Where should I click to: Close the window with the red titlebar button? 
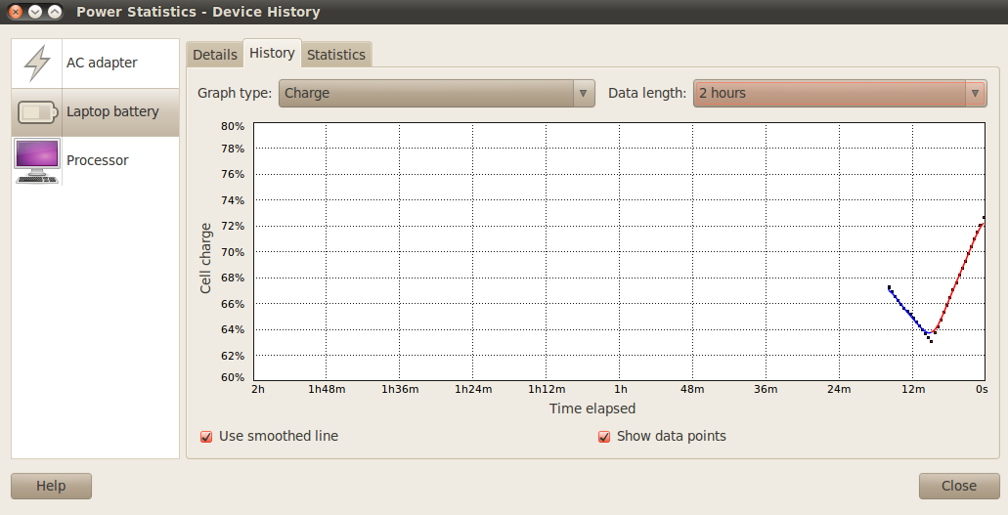click(x=16, y=12)
